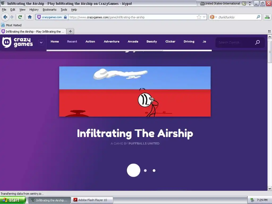This screenshot has width=272, height=204.
Task: Click the vertical scrollbar thumb
Action: coord(270,52)
